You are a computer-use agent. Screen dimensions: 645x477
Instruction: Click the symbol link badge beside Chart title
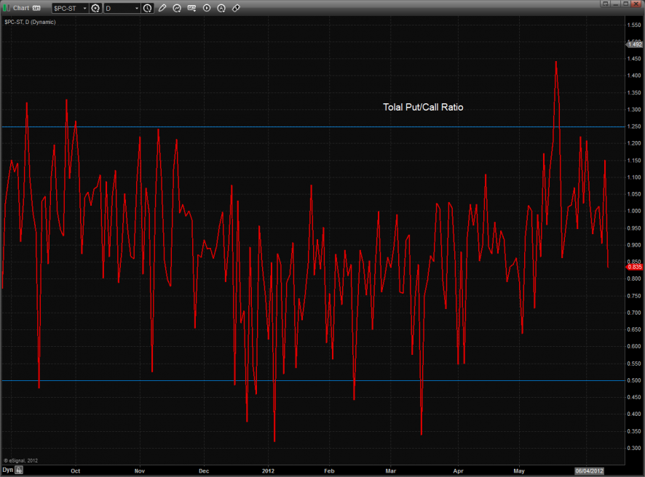pyautogui.click(x=35, y=8)
